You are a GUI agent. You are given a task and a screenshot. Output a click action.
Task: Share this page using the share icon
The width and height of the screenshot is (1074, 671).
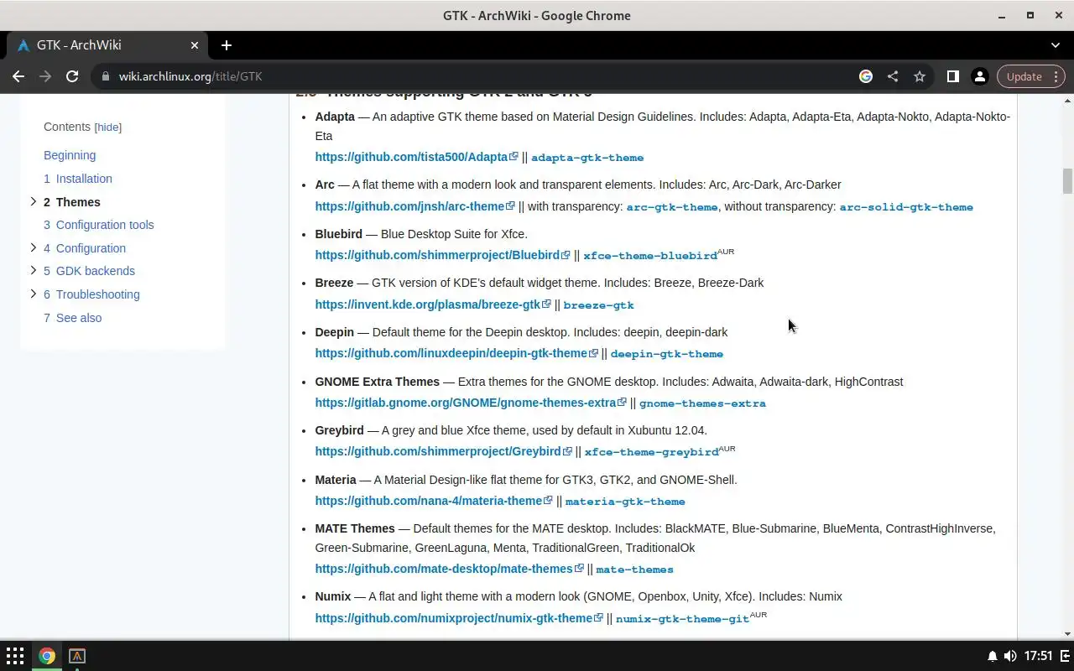(893, 76)
